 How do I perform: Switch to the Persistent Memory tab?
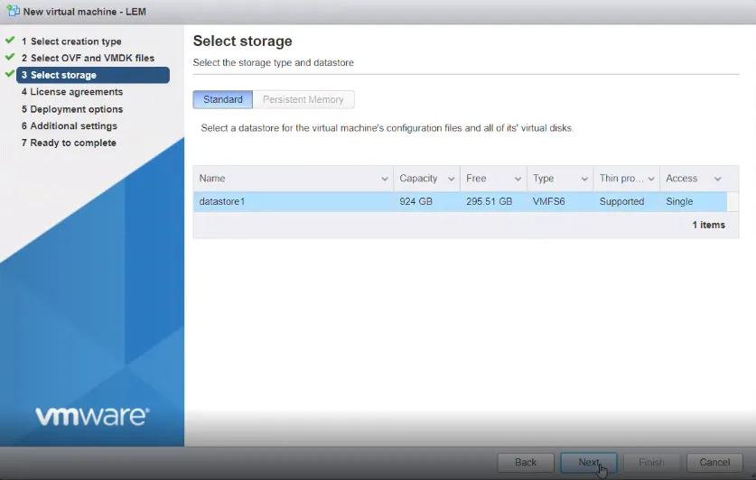coord(303,99)
